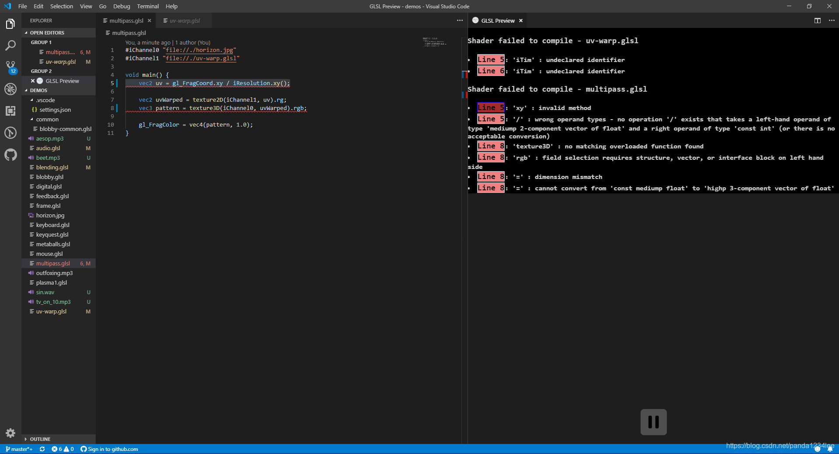839x454 pixels.
Task: Collapse the DEMOS folder section
Action: tap(38, 90)
